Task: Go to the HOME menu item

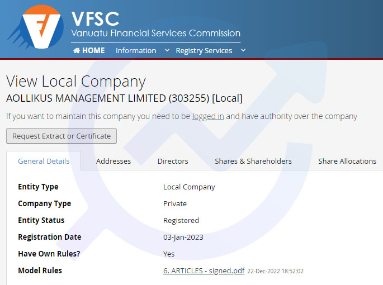Action: point(89,50)
